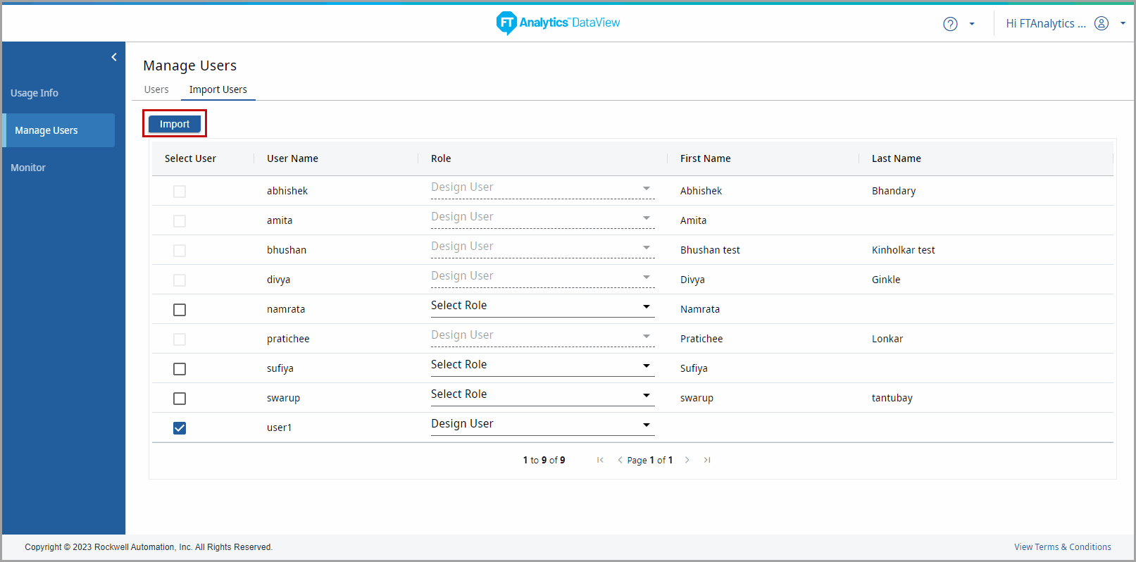Image resolution: width=1136 pixels, height=562 pixels.
Task: Click last name Ginkle
Action: click(x=886, y=280)
